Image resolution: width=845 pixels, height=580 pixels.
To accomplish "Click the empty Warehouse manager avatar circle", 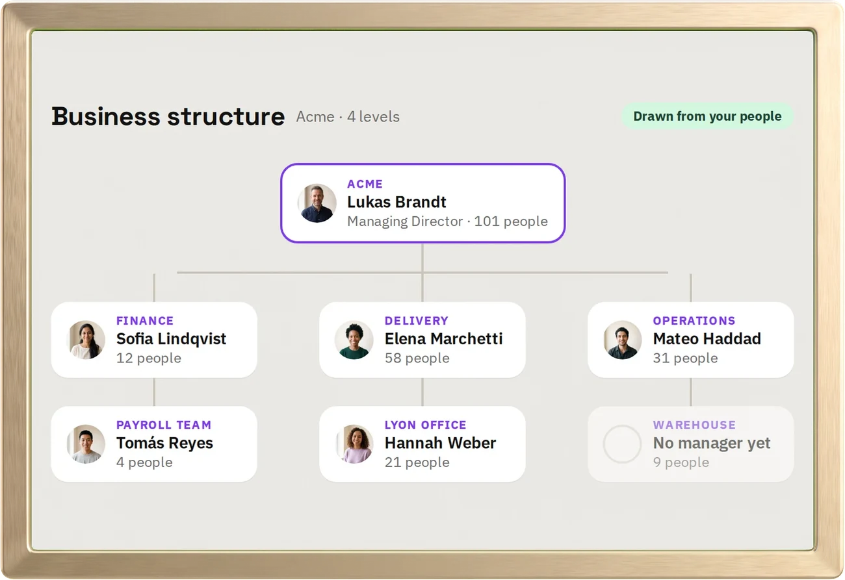I will coord(623,444).
